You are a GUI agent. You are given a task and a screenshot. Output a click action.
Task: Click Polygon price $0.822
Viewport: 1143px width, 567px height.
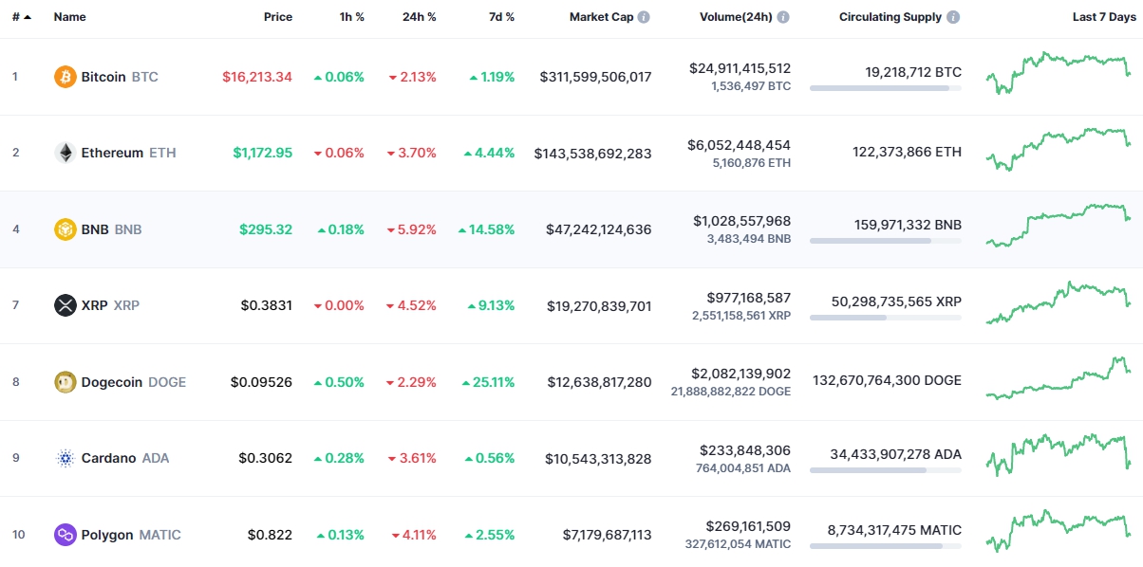click(x=270, y=535)
